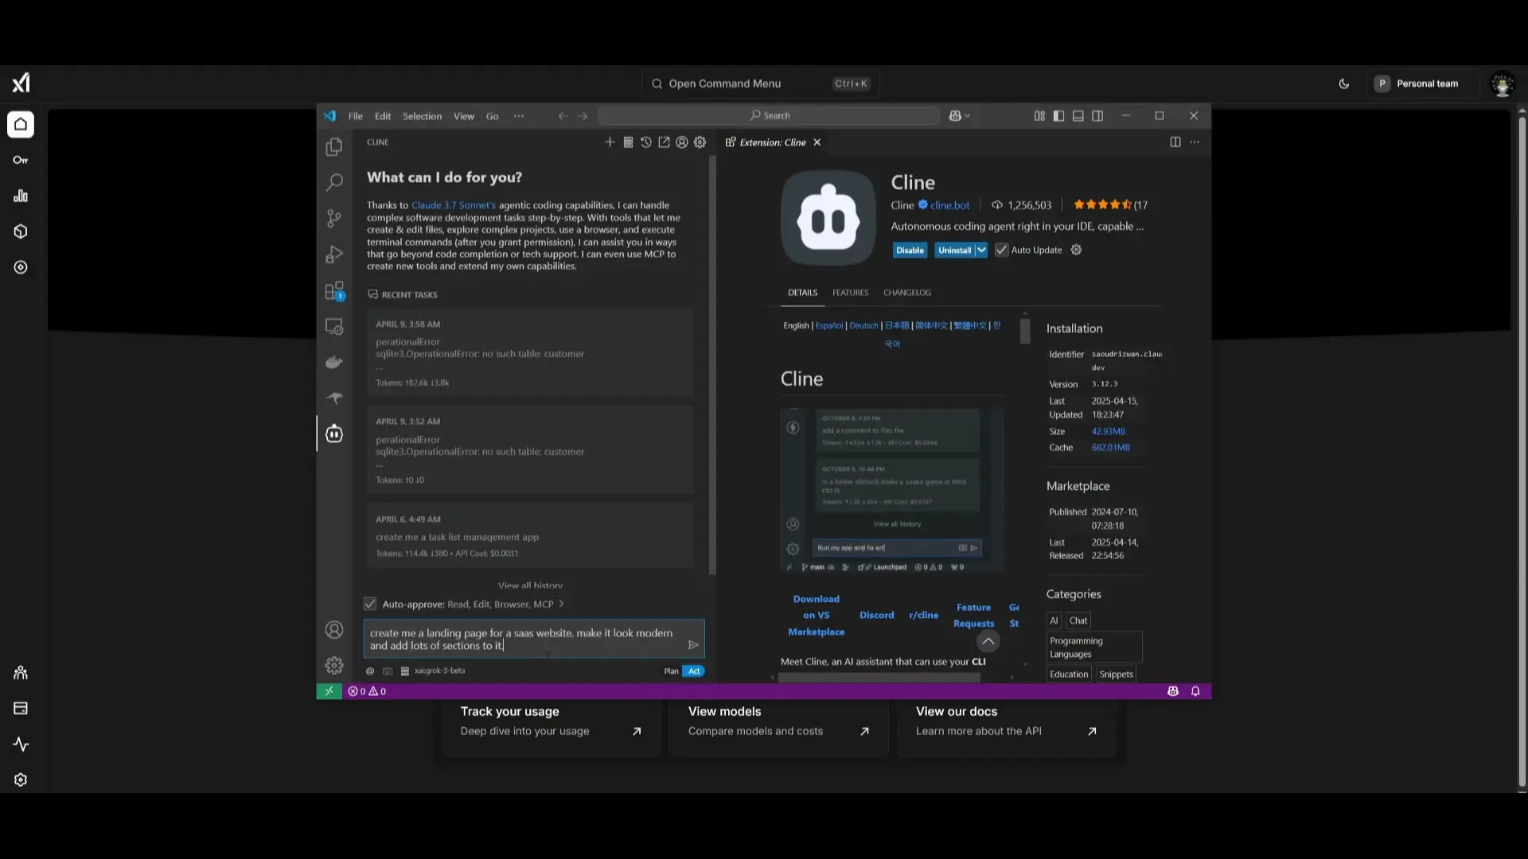Click the readme horizontal scrollbar
Screen dimensions: 1528x859
[879, 678]
